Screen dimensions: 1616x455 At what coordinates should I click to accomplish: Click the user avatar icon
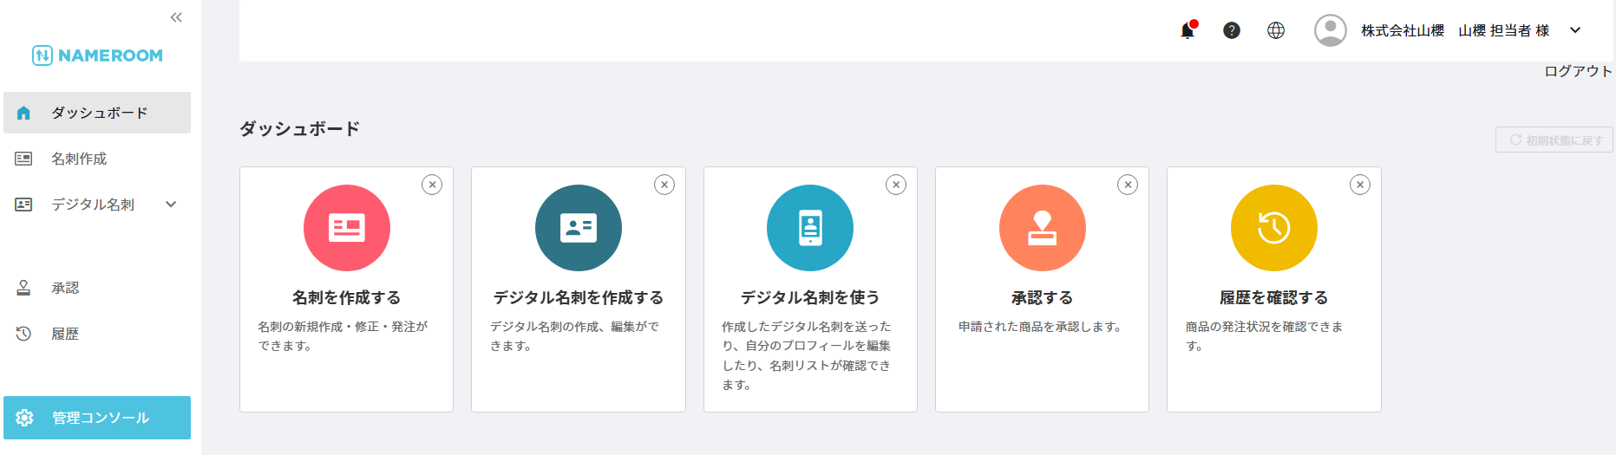click(x=1330, y=30)
